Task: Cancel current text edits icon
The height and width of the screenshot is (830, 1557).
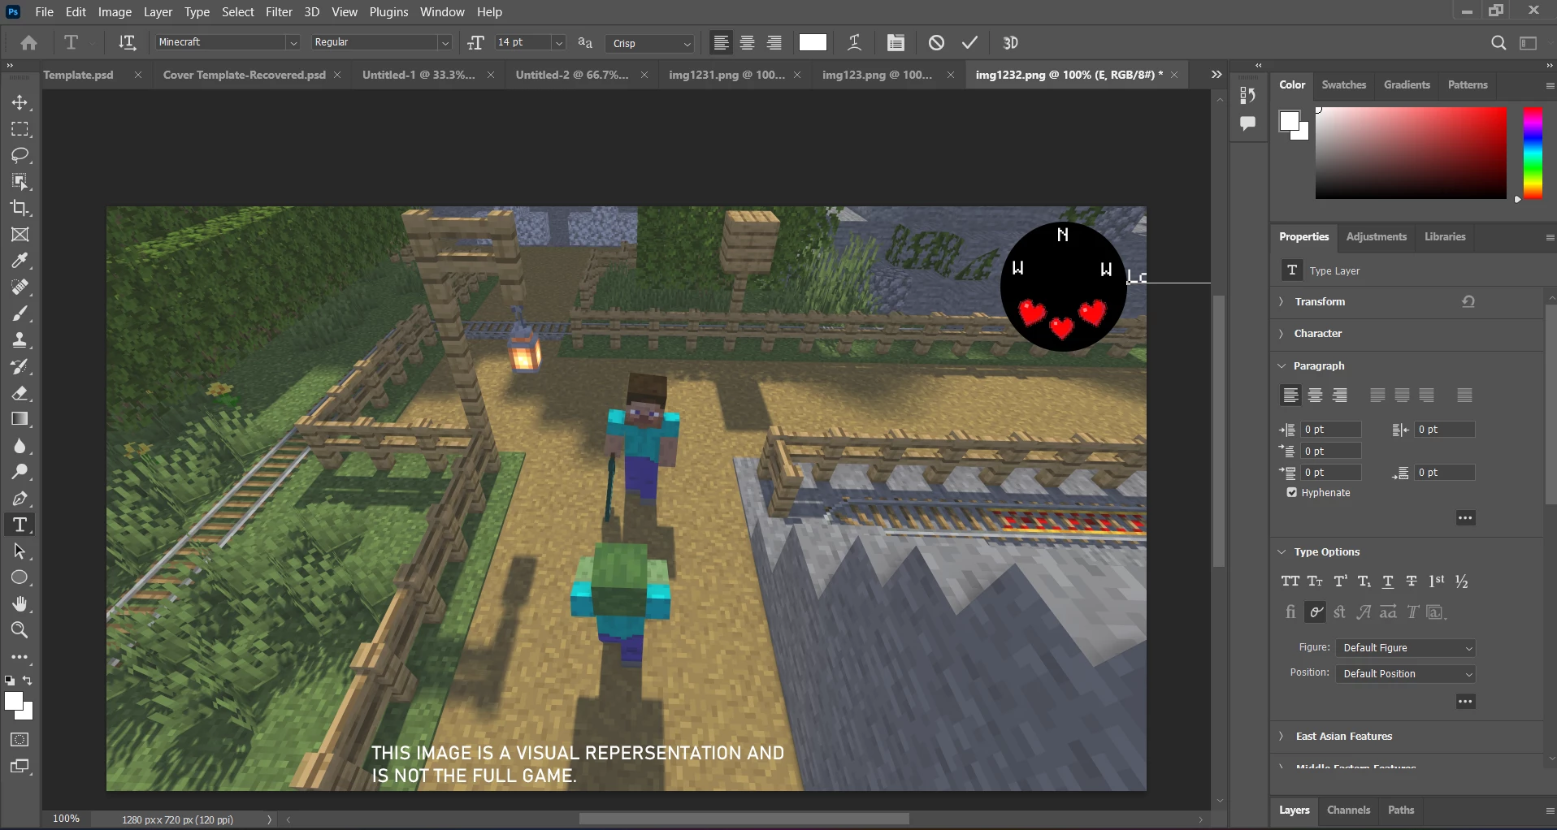Action: pos(936,43)
